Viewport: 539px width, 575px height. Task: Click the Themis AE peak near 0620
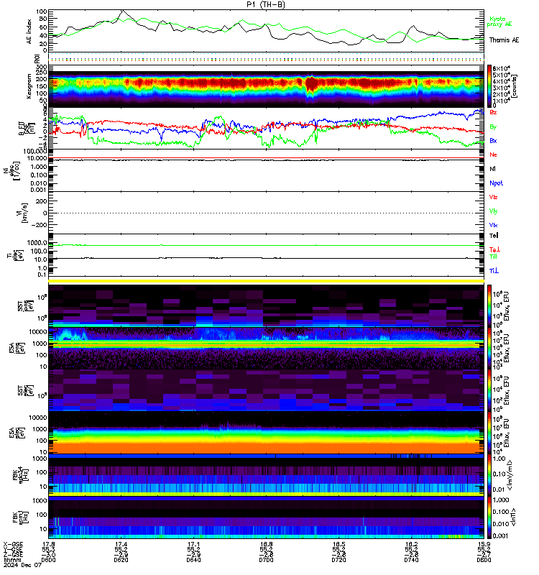(x=122, y=11)
